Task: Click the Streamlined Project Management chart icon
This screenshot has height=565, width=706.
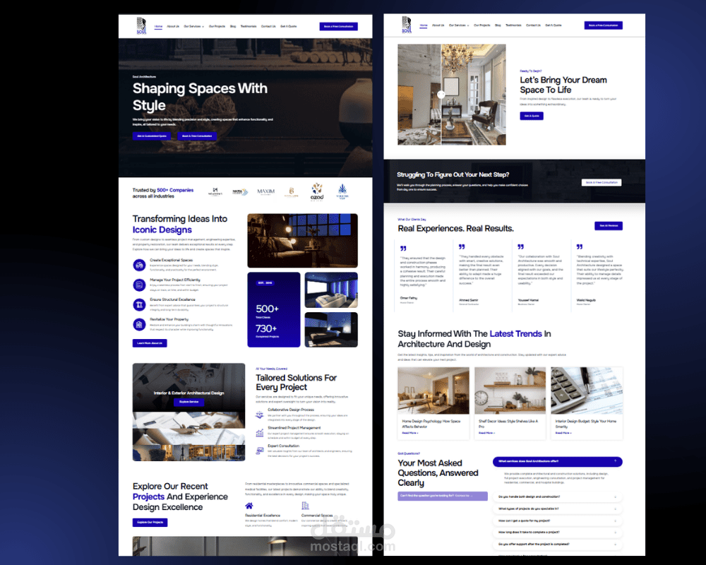Action: tap(259, 433)
